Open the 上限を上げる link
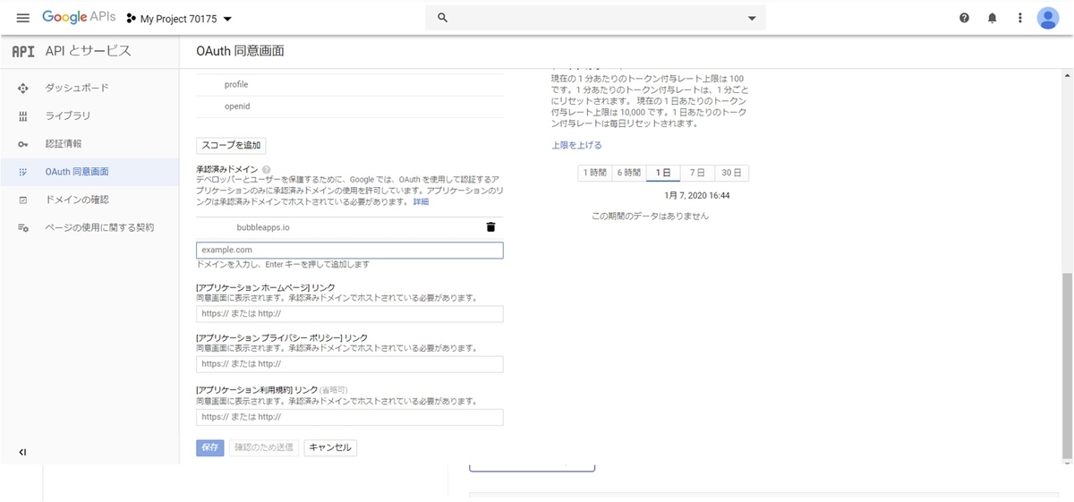The height and width of the screenshot is (502, 1074). click(x=576, y=145)
